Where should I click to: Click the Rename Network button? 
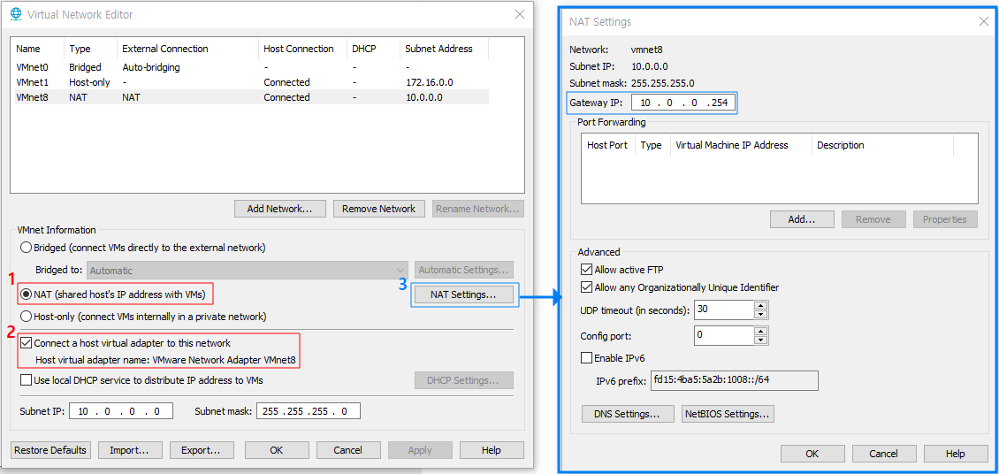(x=477, y=209)
